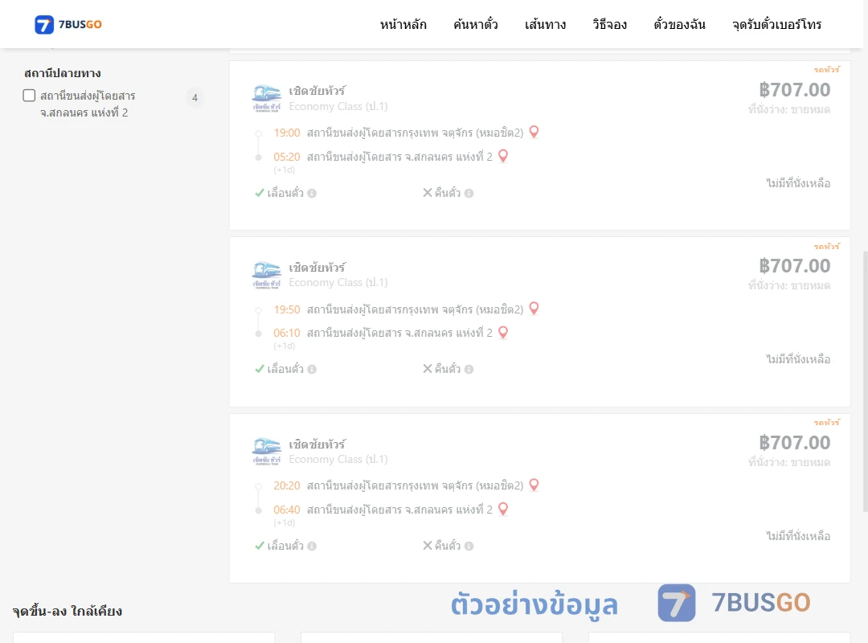Open the จุดรับตั๋วเบอร์โทร menu item
The width and height of the screenshot is (868, 643).
click(x=776, y=24)
